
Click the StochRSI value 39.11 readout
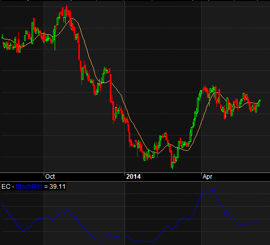57,187
